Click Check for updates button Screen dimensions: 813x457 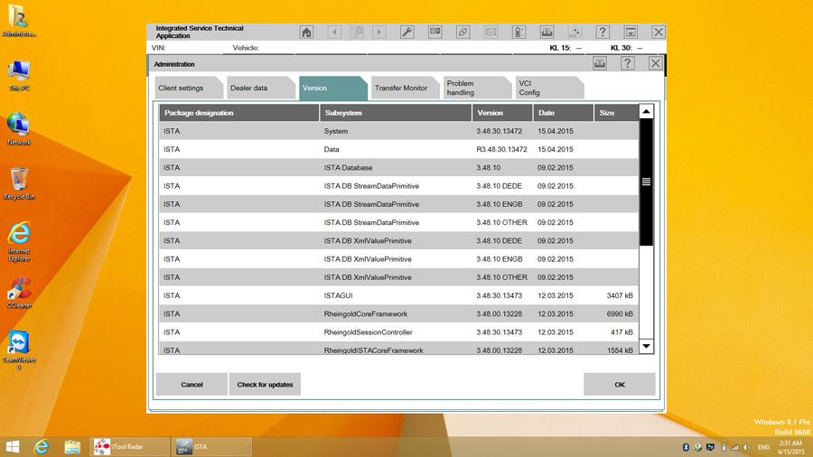tap(265, 385)
